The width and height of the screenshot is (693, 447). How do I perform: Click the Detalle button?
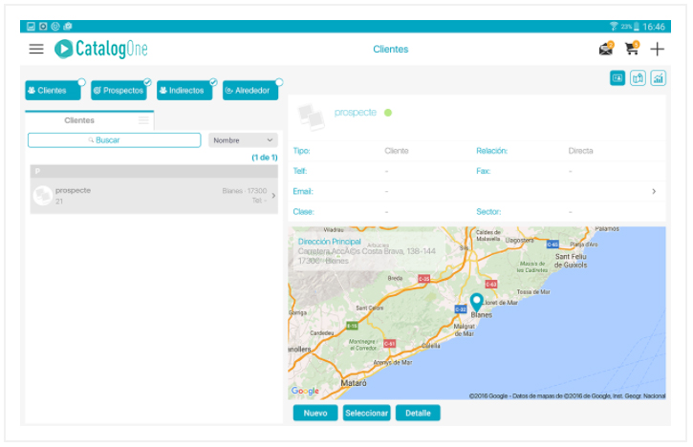418,413
